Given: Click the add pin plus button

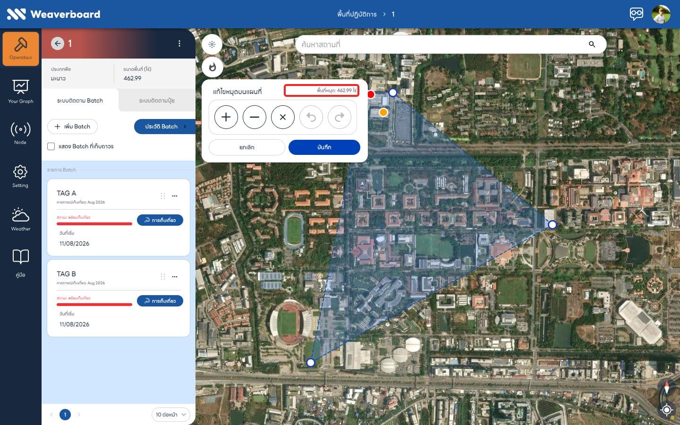Looking at the screenshot, I should pyautogui.click(x=226, y=117).
